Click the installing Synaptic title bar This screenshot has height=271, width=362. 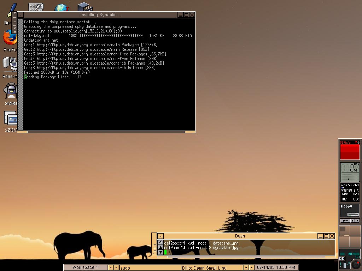100,15
